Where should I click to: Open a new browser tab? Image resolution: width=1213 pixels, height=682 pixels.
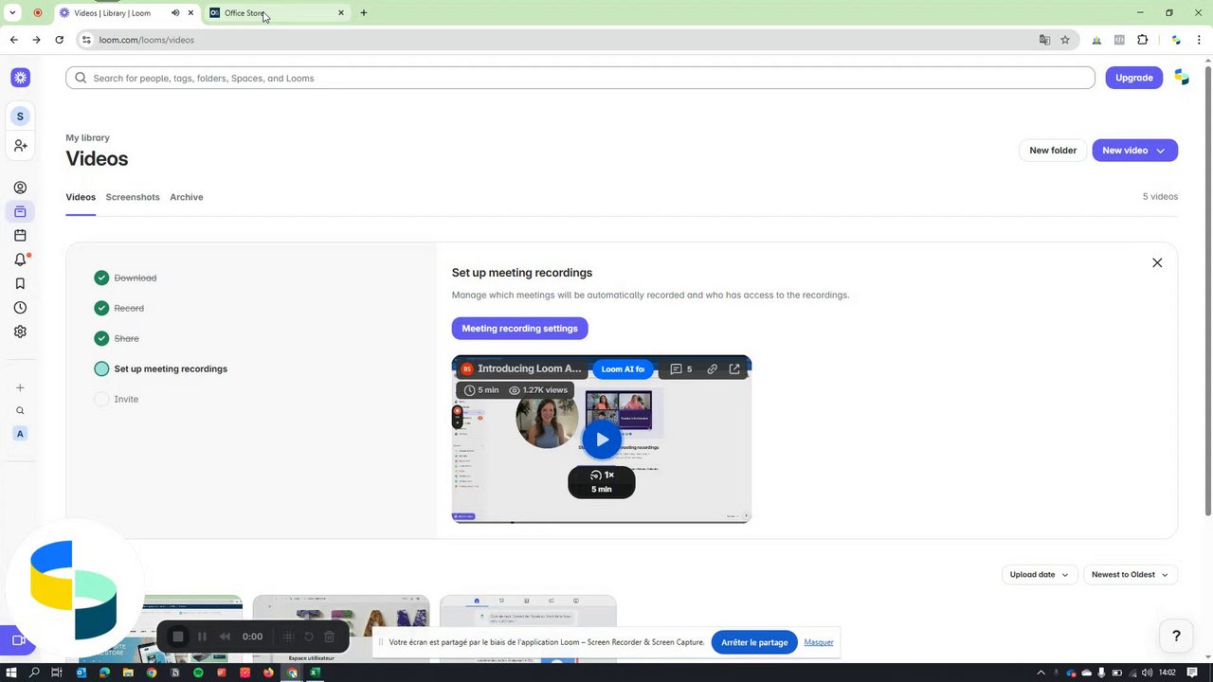click(x=364, y=13)
